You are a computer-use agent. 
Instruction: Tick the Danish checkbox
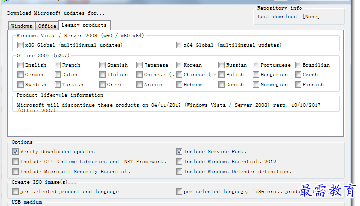[221, 84]
